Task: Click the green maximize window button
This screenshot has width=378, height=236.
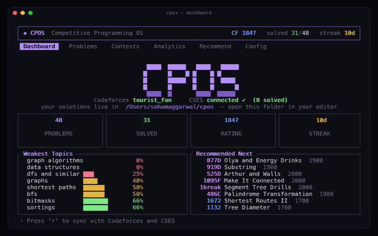Action: (x=30, y=13)
